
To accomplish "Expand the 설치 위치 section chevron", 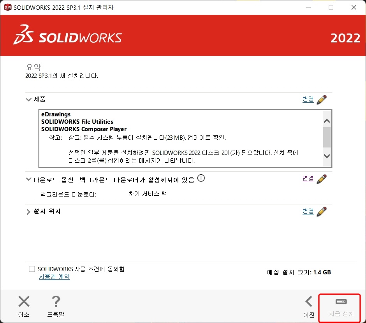I will 28,212.
